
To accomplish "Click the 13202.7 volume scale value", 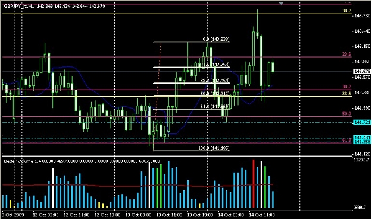I will pos(362,160).
